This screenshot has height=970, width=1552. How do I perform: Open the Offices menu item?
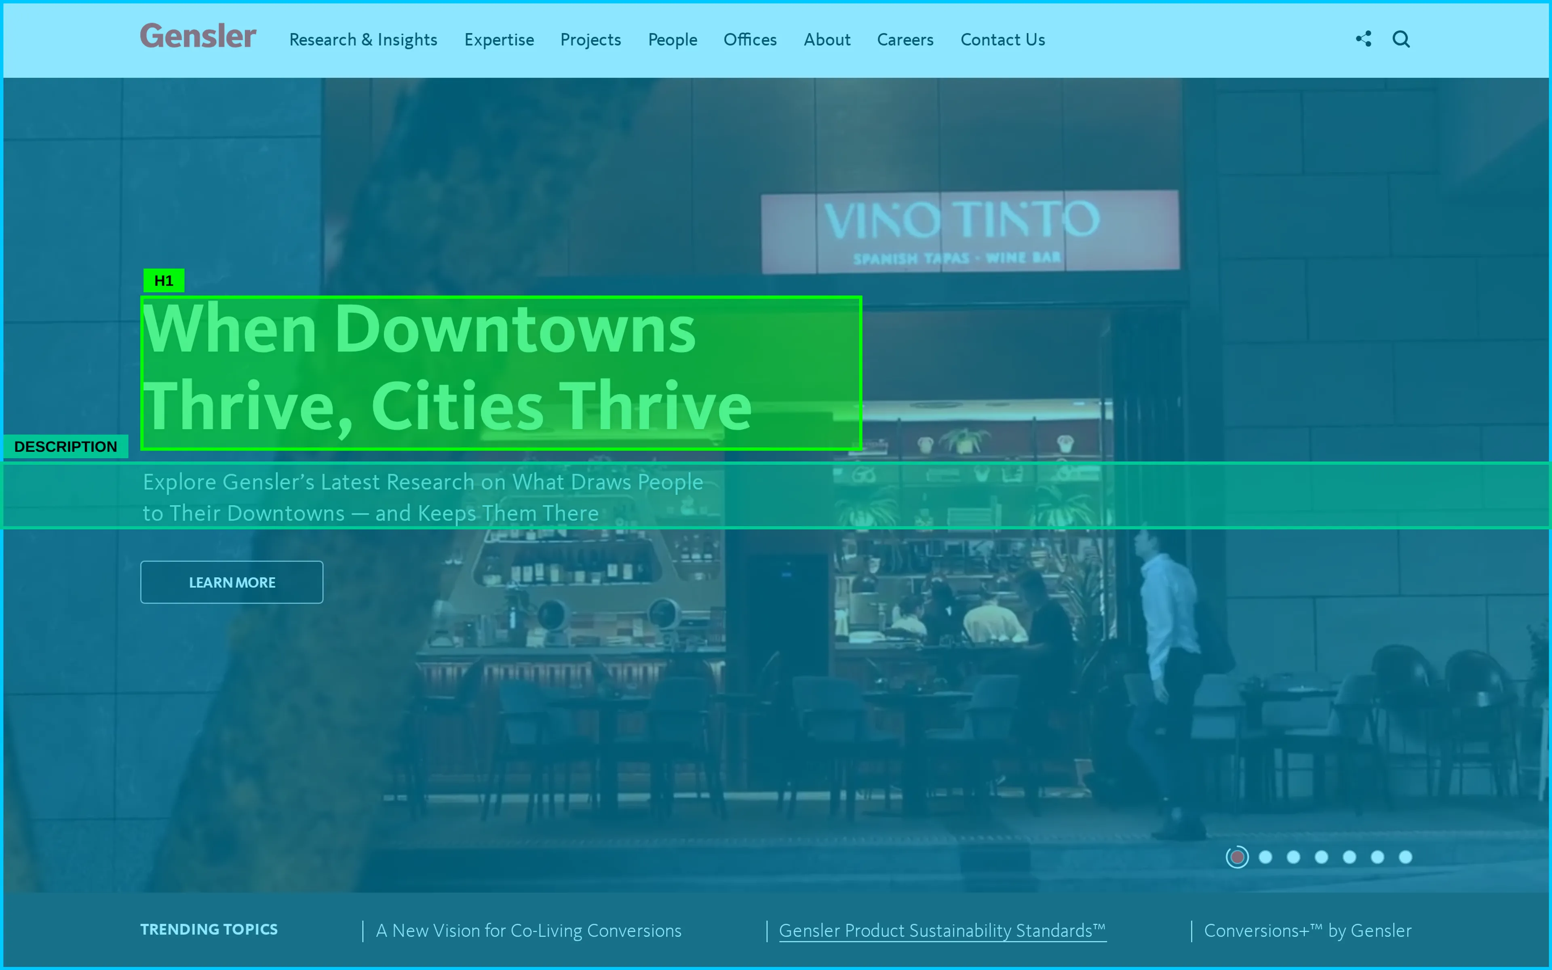click(750, 40)
